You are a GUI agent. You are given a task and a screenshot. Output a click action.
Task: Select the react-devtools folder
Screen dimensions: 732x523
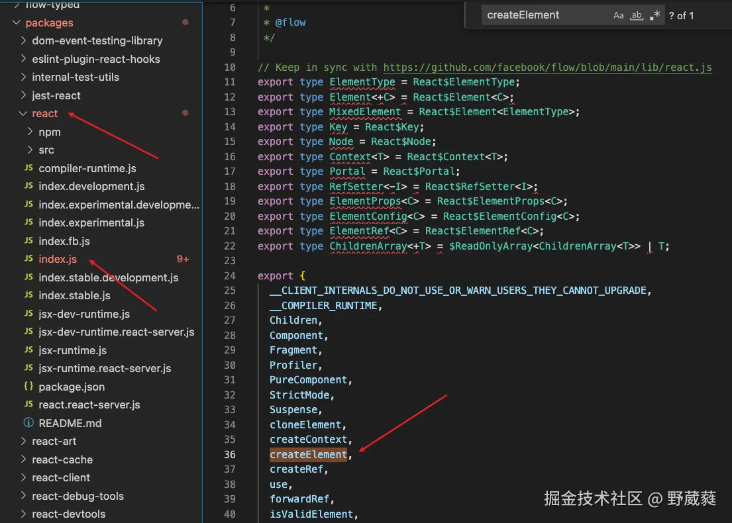point(68,514)
